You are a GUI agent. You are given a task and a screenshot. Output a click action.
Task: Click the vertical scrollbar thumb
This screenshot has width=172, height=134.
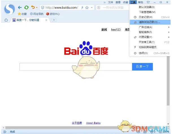point(168,81)
